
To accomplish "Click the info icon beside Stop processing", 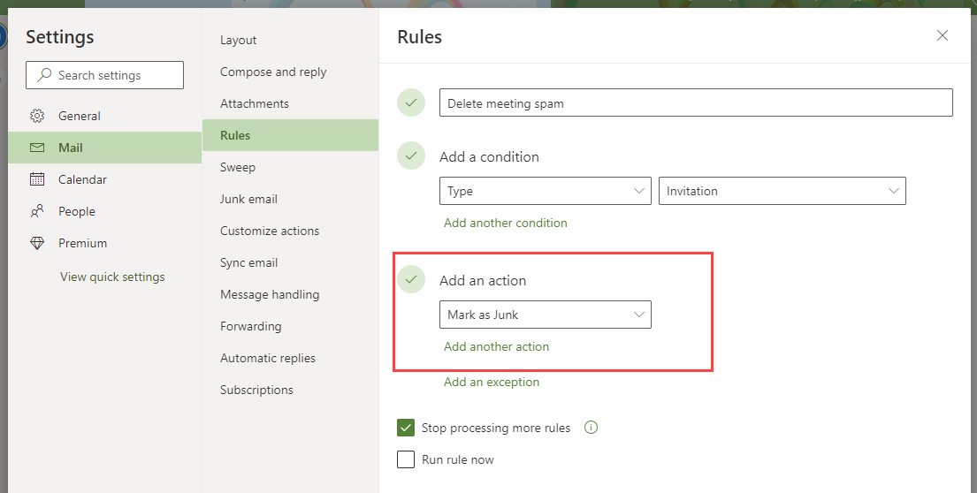I will pyautogui.click(x=591, y=428).
